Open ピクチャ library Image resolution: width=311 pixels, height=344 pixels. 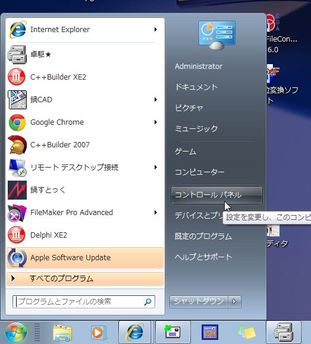coord(189,108)
